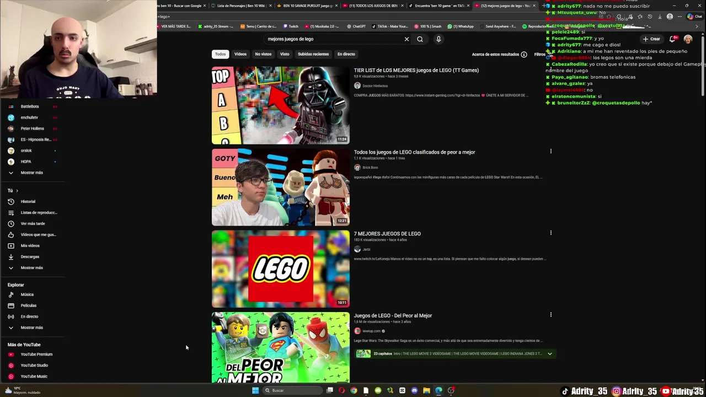Expand Mostrar más under subscriptions list

pos(32,173)
